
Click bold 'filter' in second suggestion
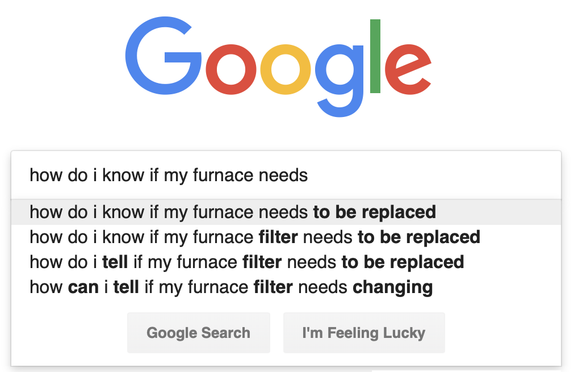click(278, 237)
